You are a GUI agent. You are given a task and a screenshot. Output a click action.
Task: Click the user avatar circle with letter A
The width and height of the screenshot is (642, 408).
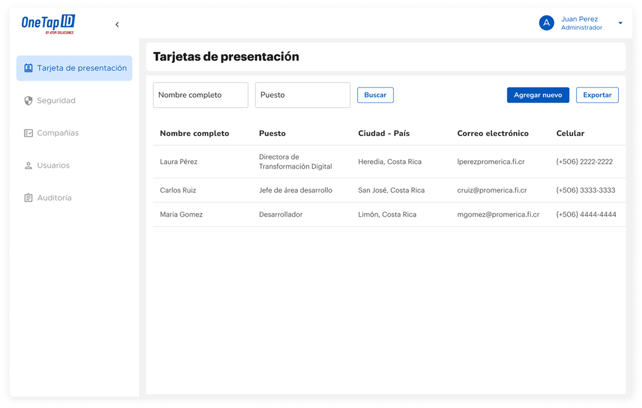coord(546,23)
